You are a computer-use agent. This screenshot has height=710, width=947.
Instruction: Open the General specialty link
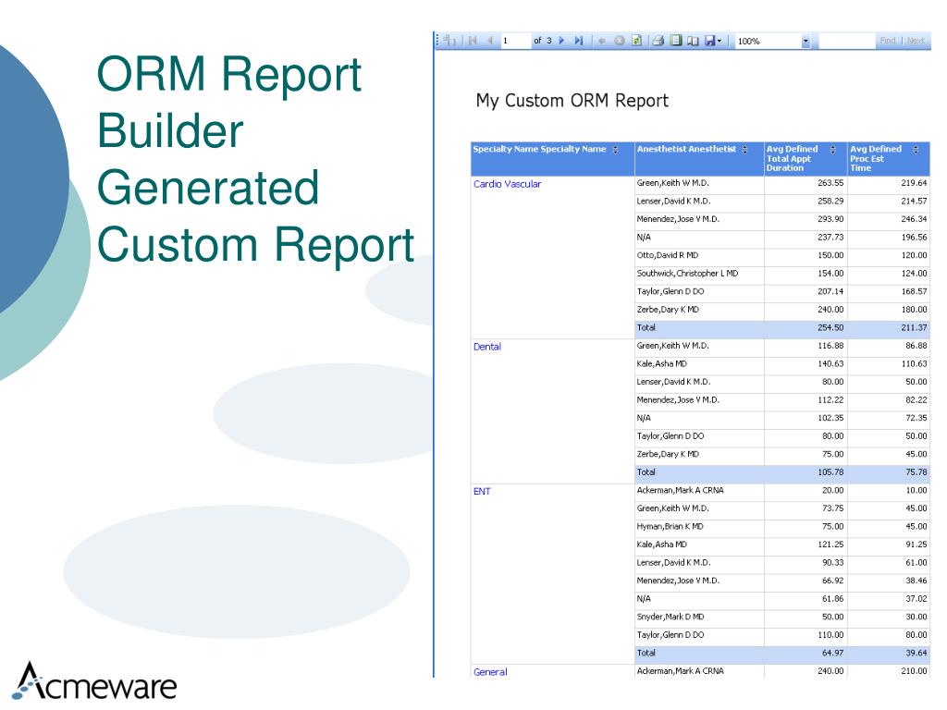click(490, 672)
